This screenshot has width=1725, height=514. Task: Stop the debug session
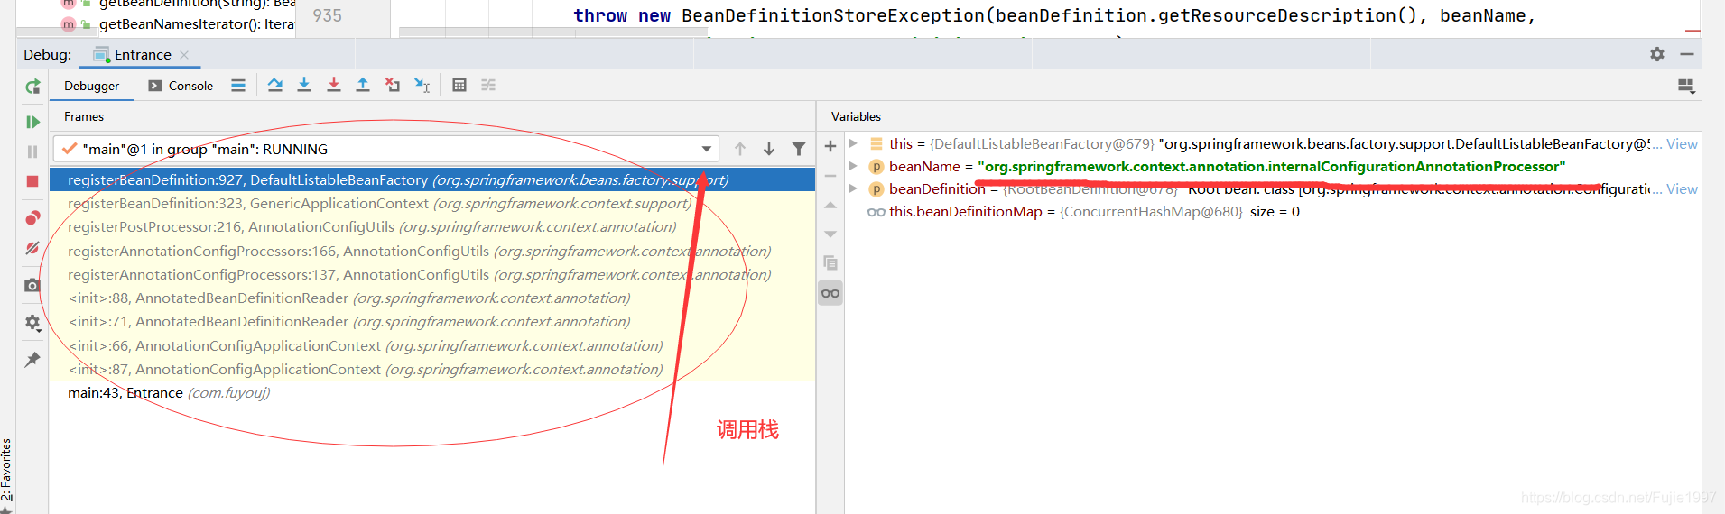pos(32,181)
